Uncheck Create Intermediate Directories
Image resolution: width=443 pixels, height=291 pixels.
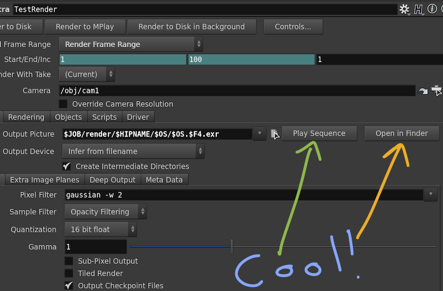pyautogui.click(x=67, y=166)
